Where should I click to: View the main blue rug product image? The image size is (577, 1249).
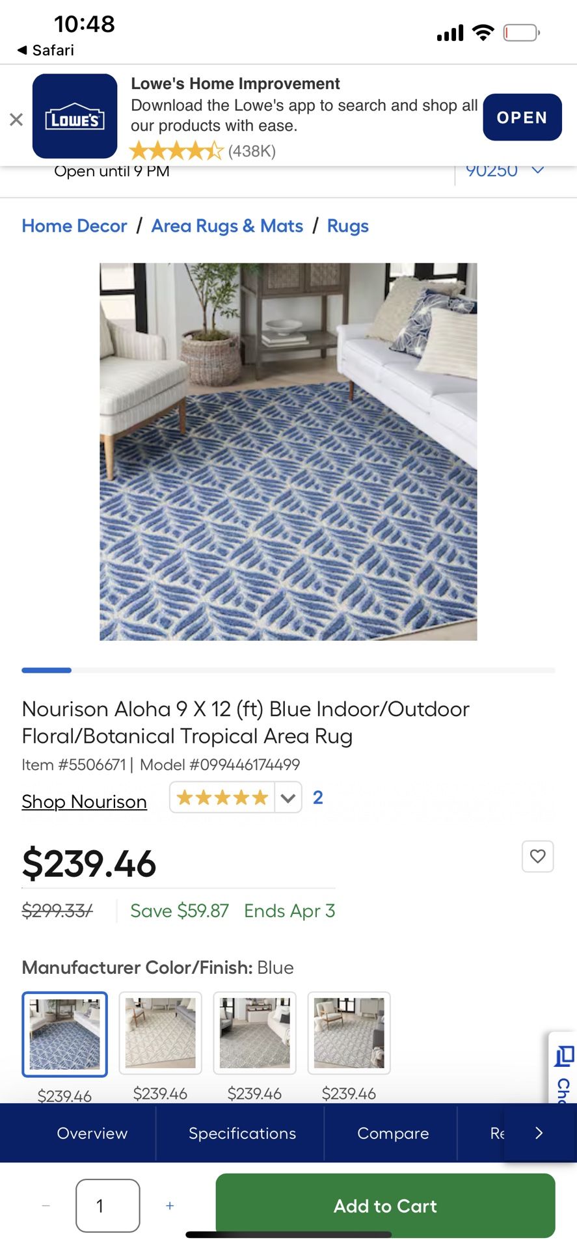pos(288,451)
